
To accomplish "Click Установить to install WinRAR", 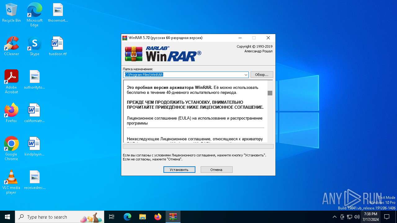I will click(x=179, y=169).
